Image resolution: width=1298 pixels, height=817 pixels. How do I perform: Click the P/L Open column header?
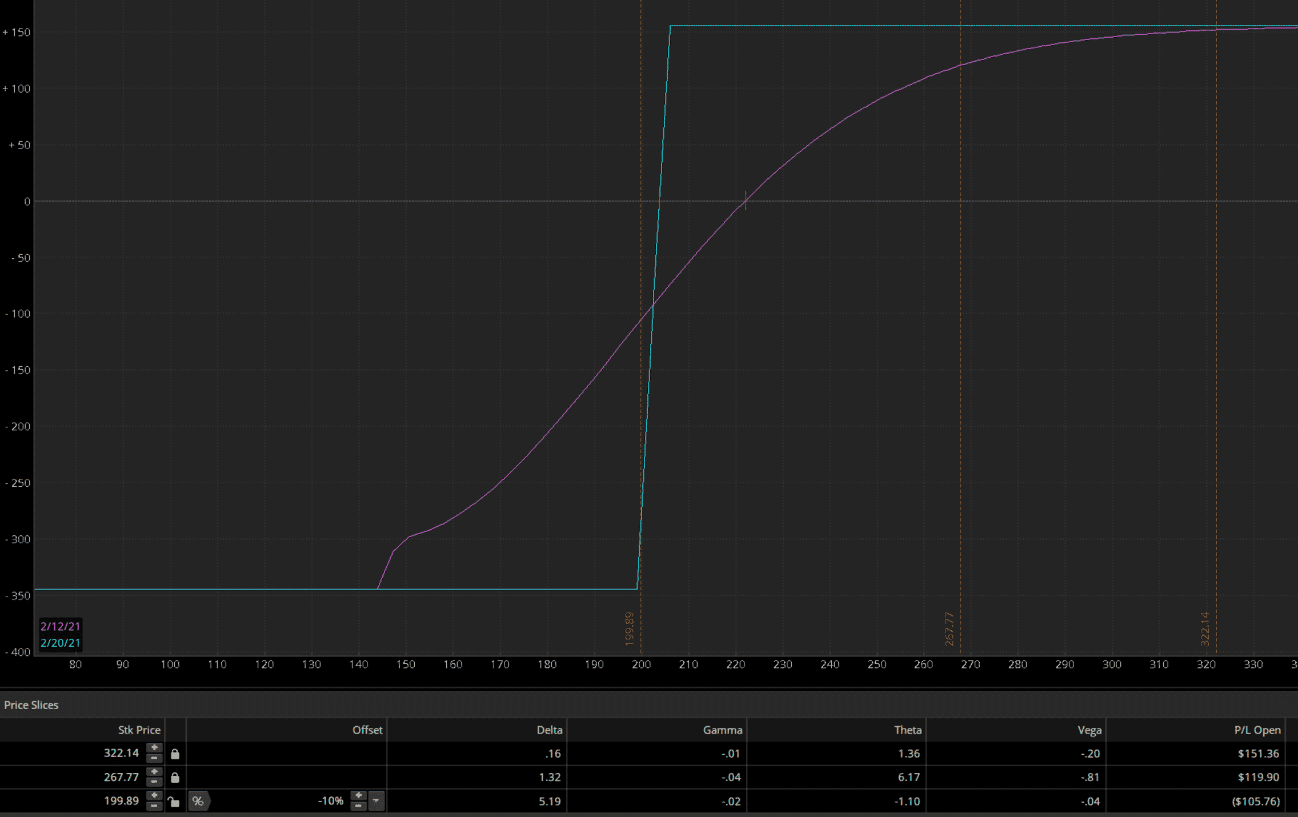pyautogui.click(x=1257, y=730)
